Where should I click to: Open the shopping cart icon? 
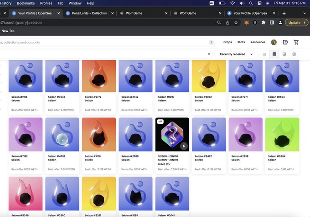point(296,42)
